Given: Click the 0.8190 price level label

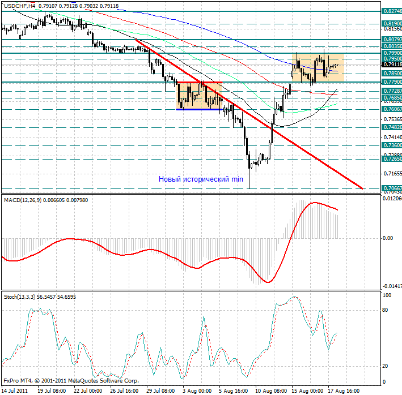Looking at the screenshot, I should tap(392, 24).
